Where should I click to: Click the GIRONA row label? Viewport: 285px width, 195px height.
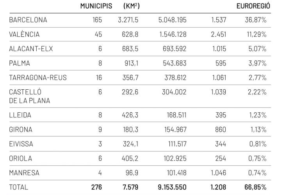21,129
